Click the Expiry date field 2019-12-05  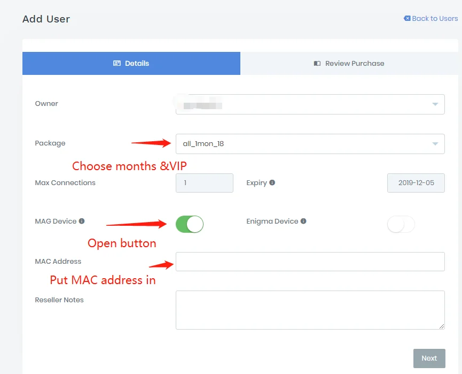pos(416,183)
